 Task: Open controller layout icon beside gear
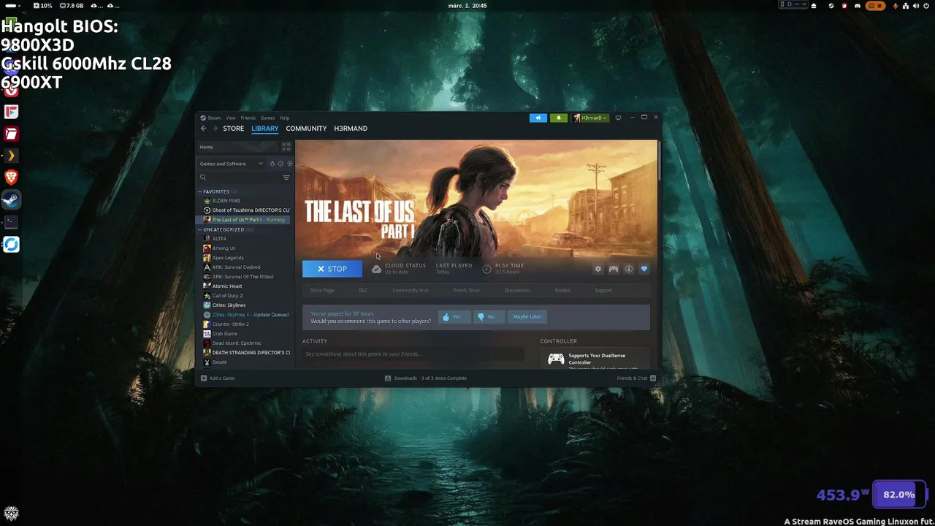coord(614,269)
